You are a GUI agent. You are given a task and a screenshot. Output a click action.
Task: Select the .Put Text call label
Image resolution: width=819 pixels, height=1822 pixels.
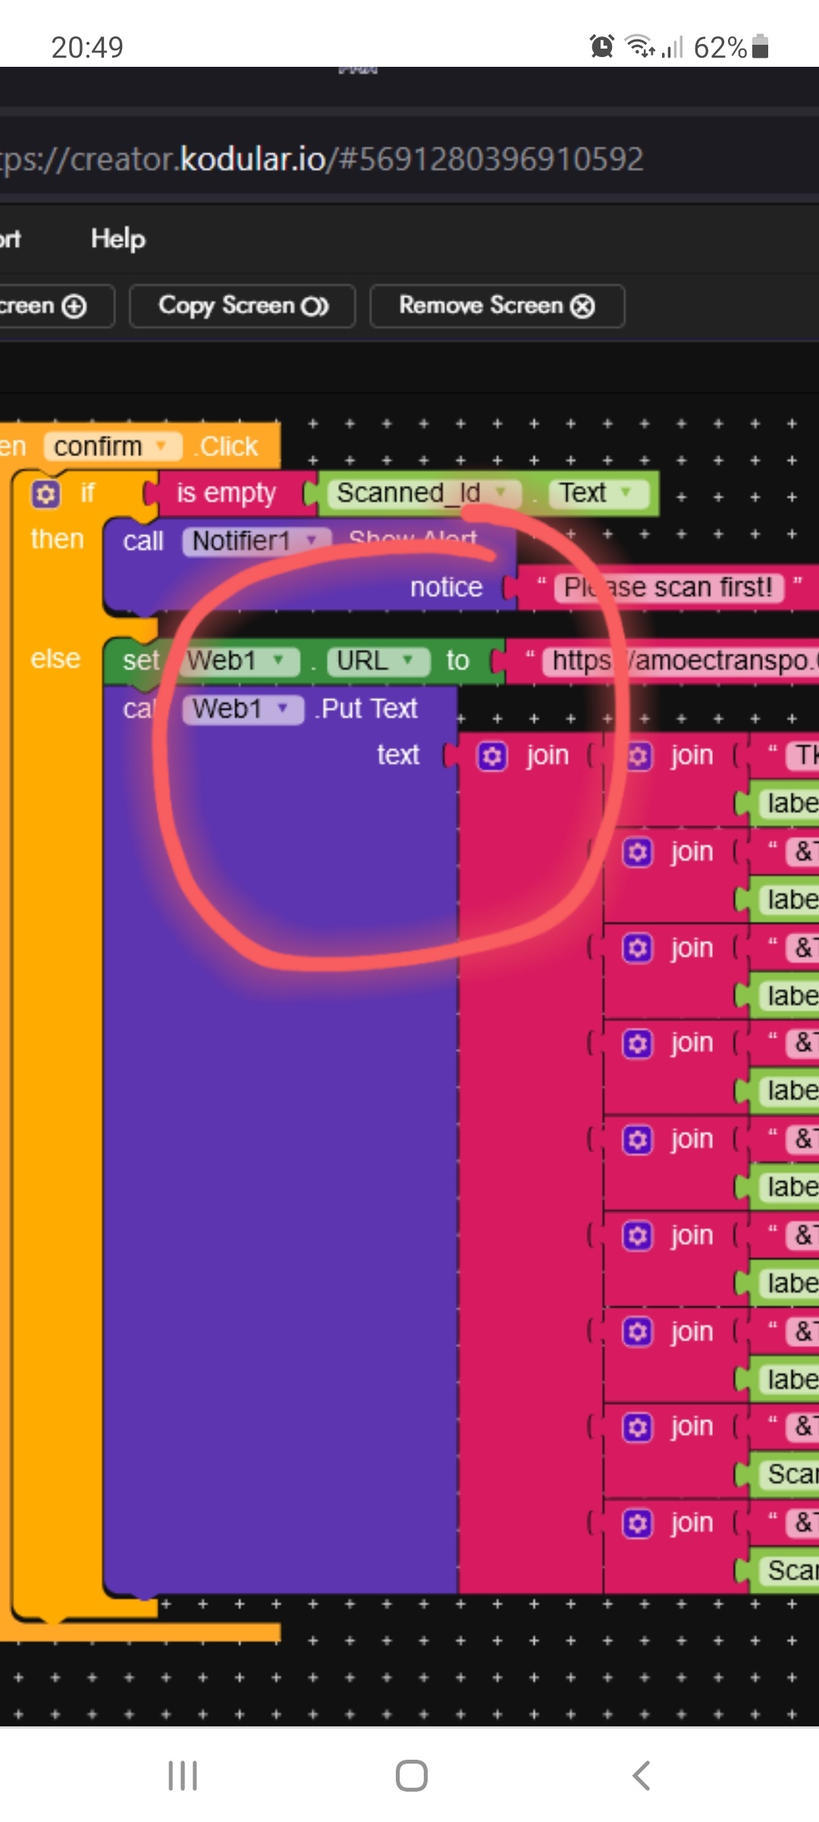366,709
